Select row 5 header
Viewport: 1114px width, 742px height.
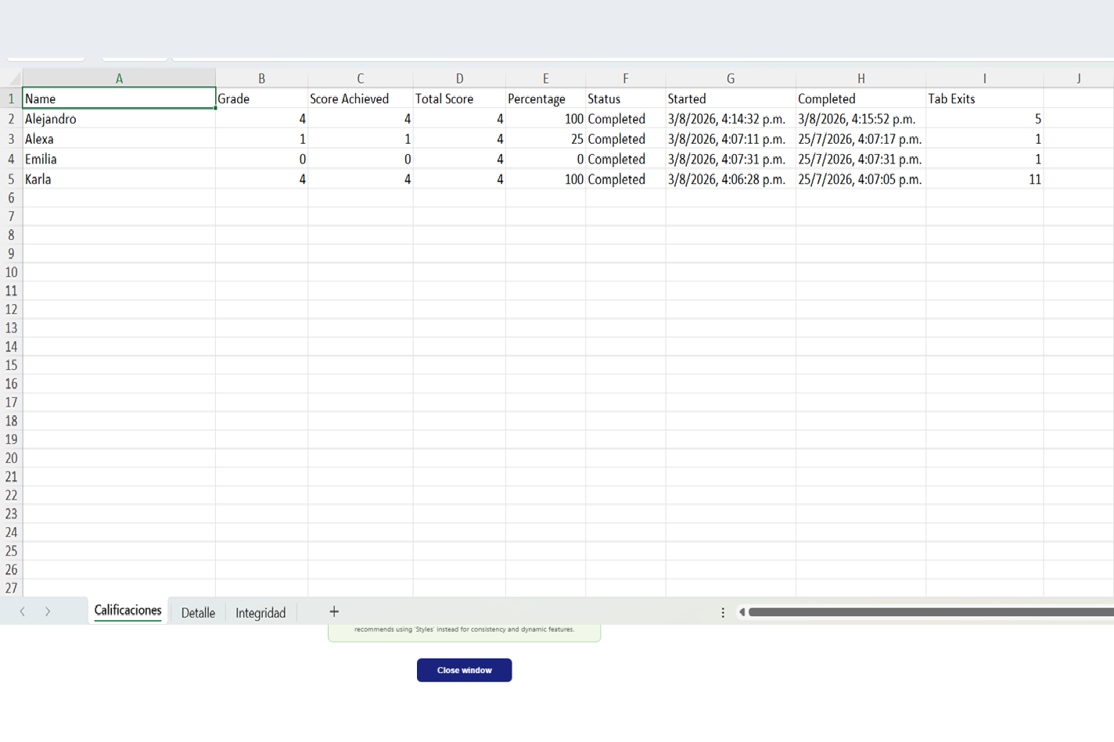[x=11, y=179]
